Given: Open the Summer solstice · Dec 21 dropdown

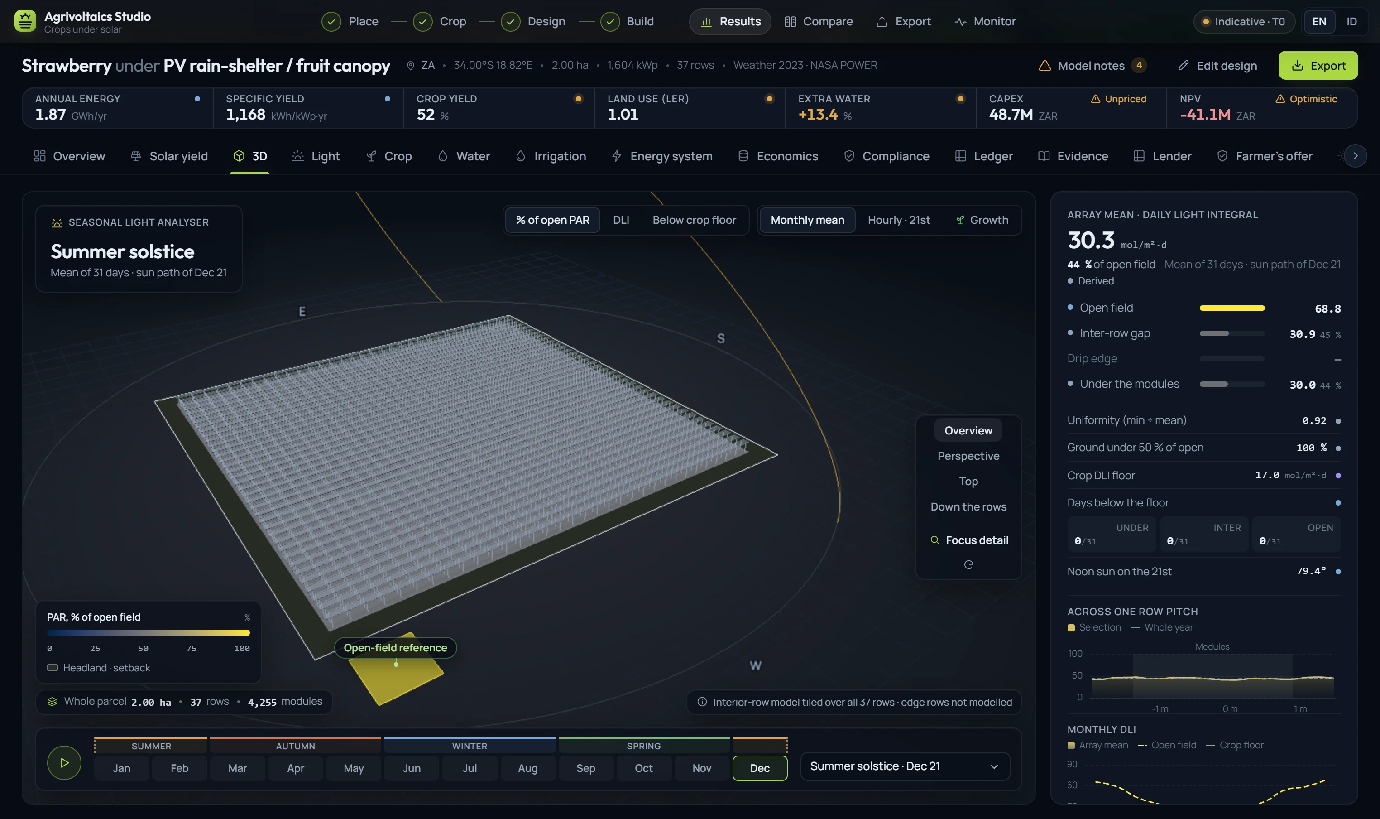Looking at the screenshot, I should click(905, 766).
